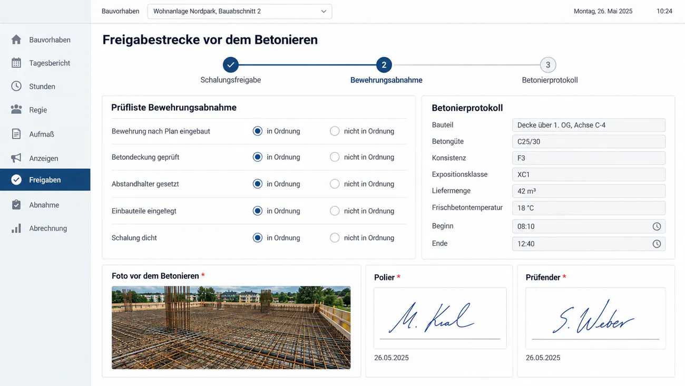Go to Stunden in the sidebar

coord(42,86)
